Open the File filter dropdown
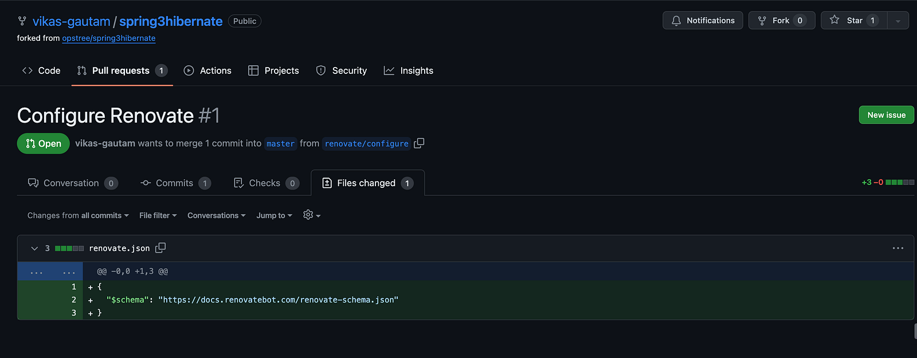 pyautogui.click(x=158, y=215)
